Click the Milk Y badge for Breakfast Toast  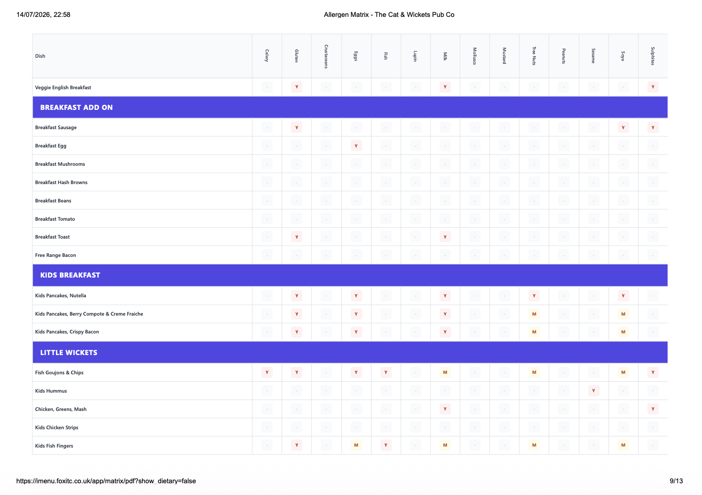coord(445,237)
